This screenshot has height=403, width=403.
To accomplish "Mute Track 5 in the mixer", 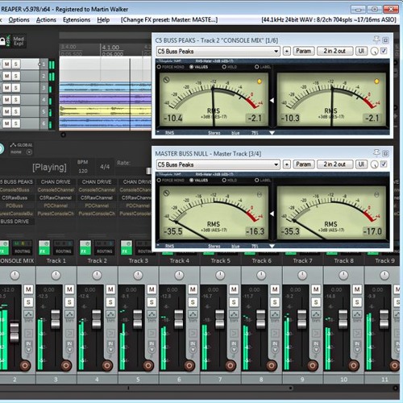I will point(234,289).
